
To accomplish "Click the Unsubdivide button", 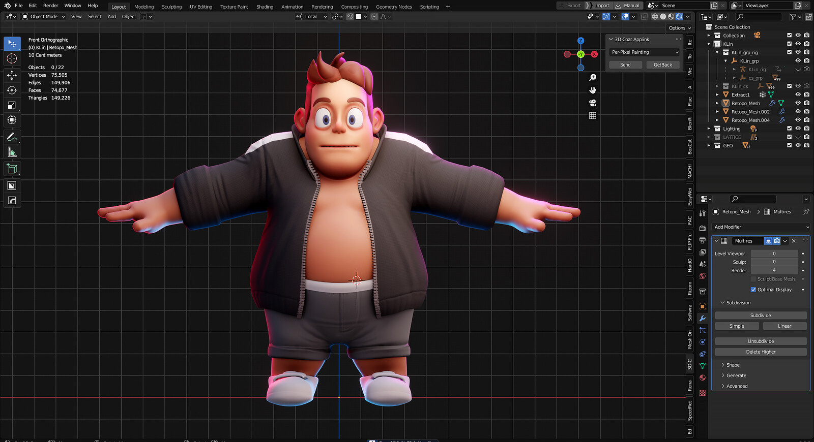I will tap(761, 342).
